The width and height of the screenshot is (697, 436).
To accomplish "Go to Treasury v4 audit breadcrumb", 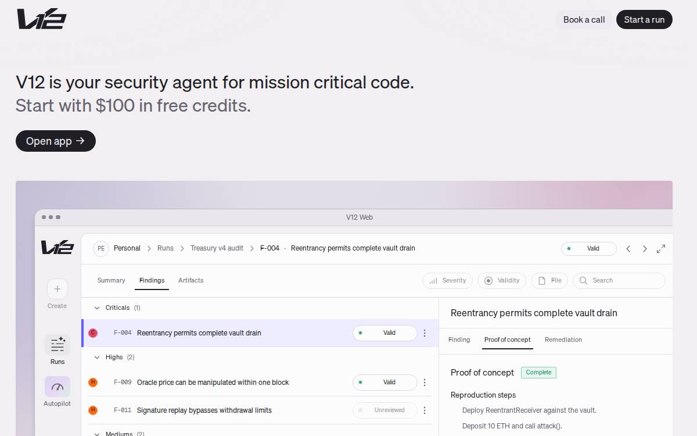I will (x=217, y=248).
